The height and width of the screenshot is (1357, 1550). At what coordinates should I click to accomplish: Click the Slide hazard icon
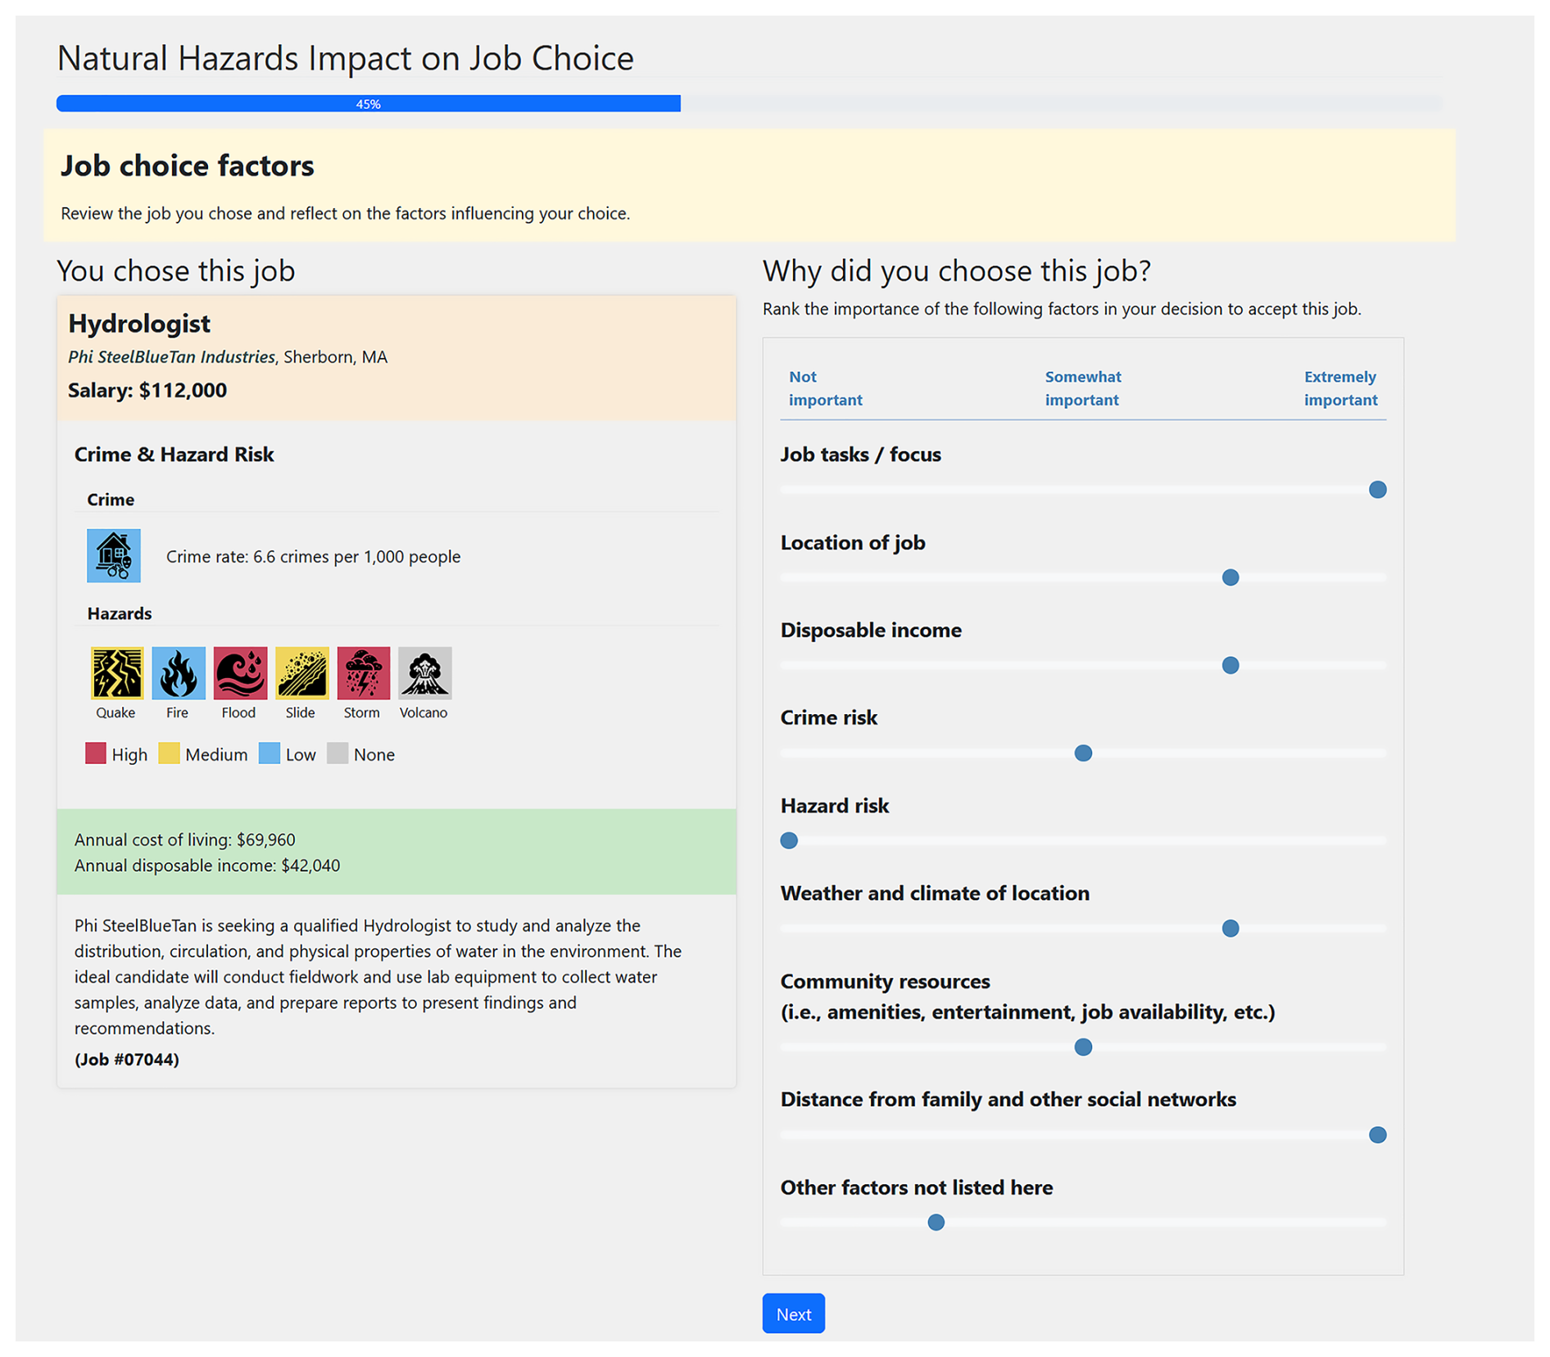(301, 672)
